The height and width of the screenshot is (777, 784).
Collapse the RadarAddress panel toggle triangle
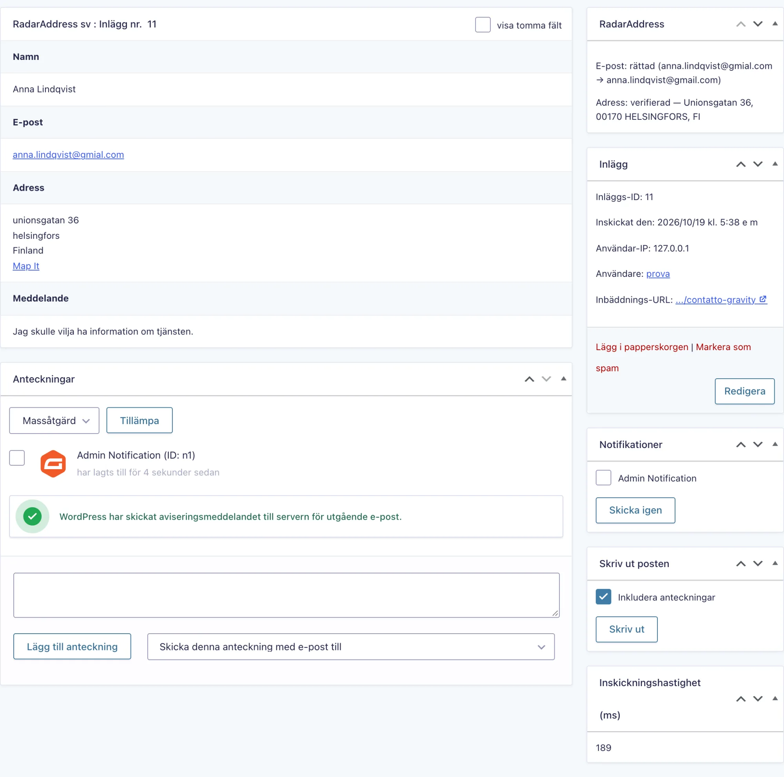coord(775,24)
